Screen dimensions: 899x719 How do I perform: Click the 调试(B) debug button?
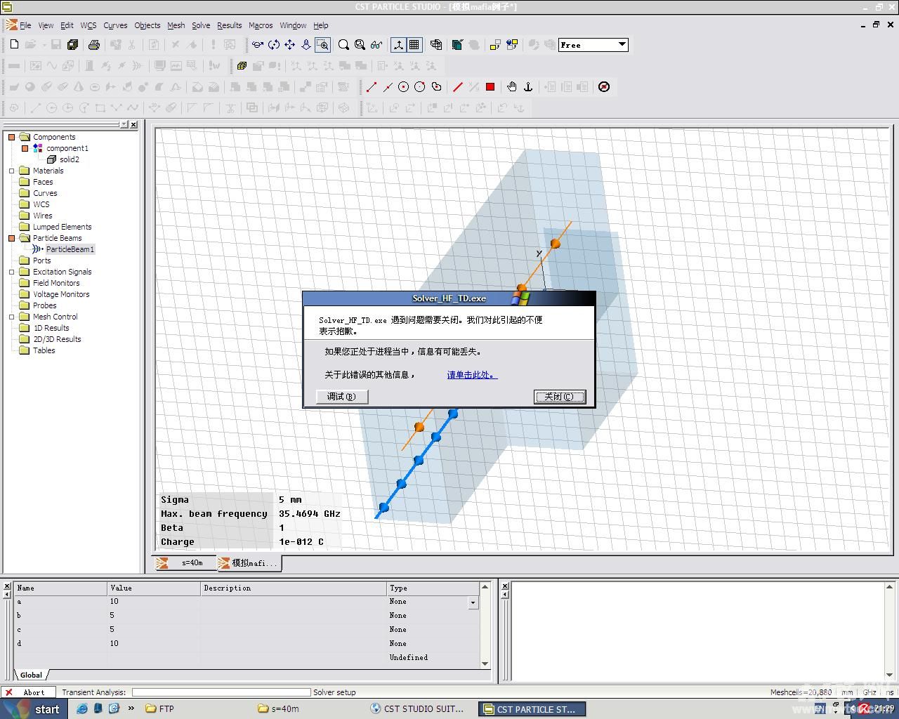(341, 397)
